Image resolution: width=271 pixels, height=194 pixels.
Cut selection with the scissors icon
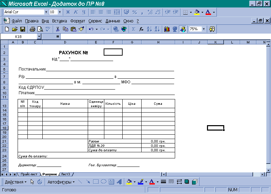pyautogui.click(x=58, y=29)
